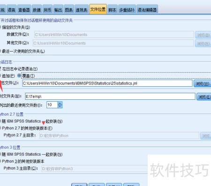Click the temporary folder field E:\Temp\
The height and width of the screenshot is (186, 211).
tap(110, 97)
